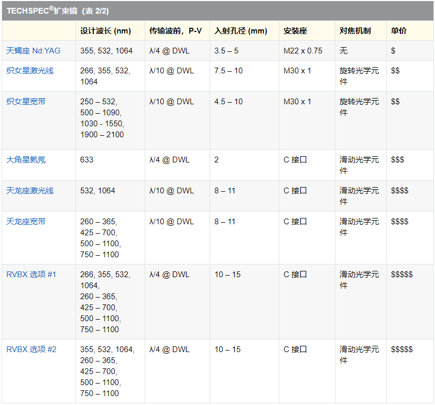Open the RVBX 选项 #1 link
Screen dimensions: 435x405
click(31, 274)
